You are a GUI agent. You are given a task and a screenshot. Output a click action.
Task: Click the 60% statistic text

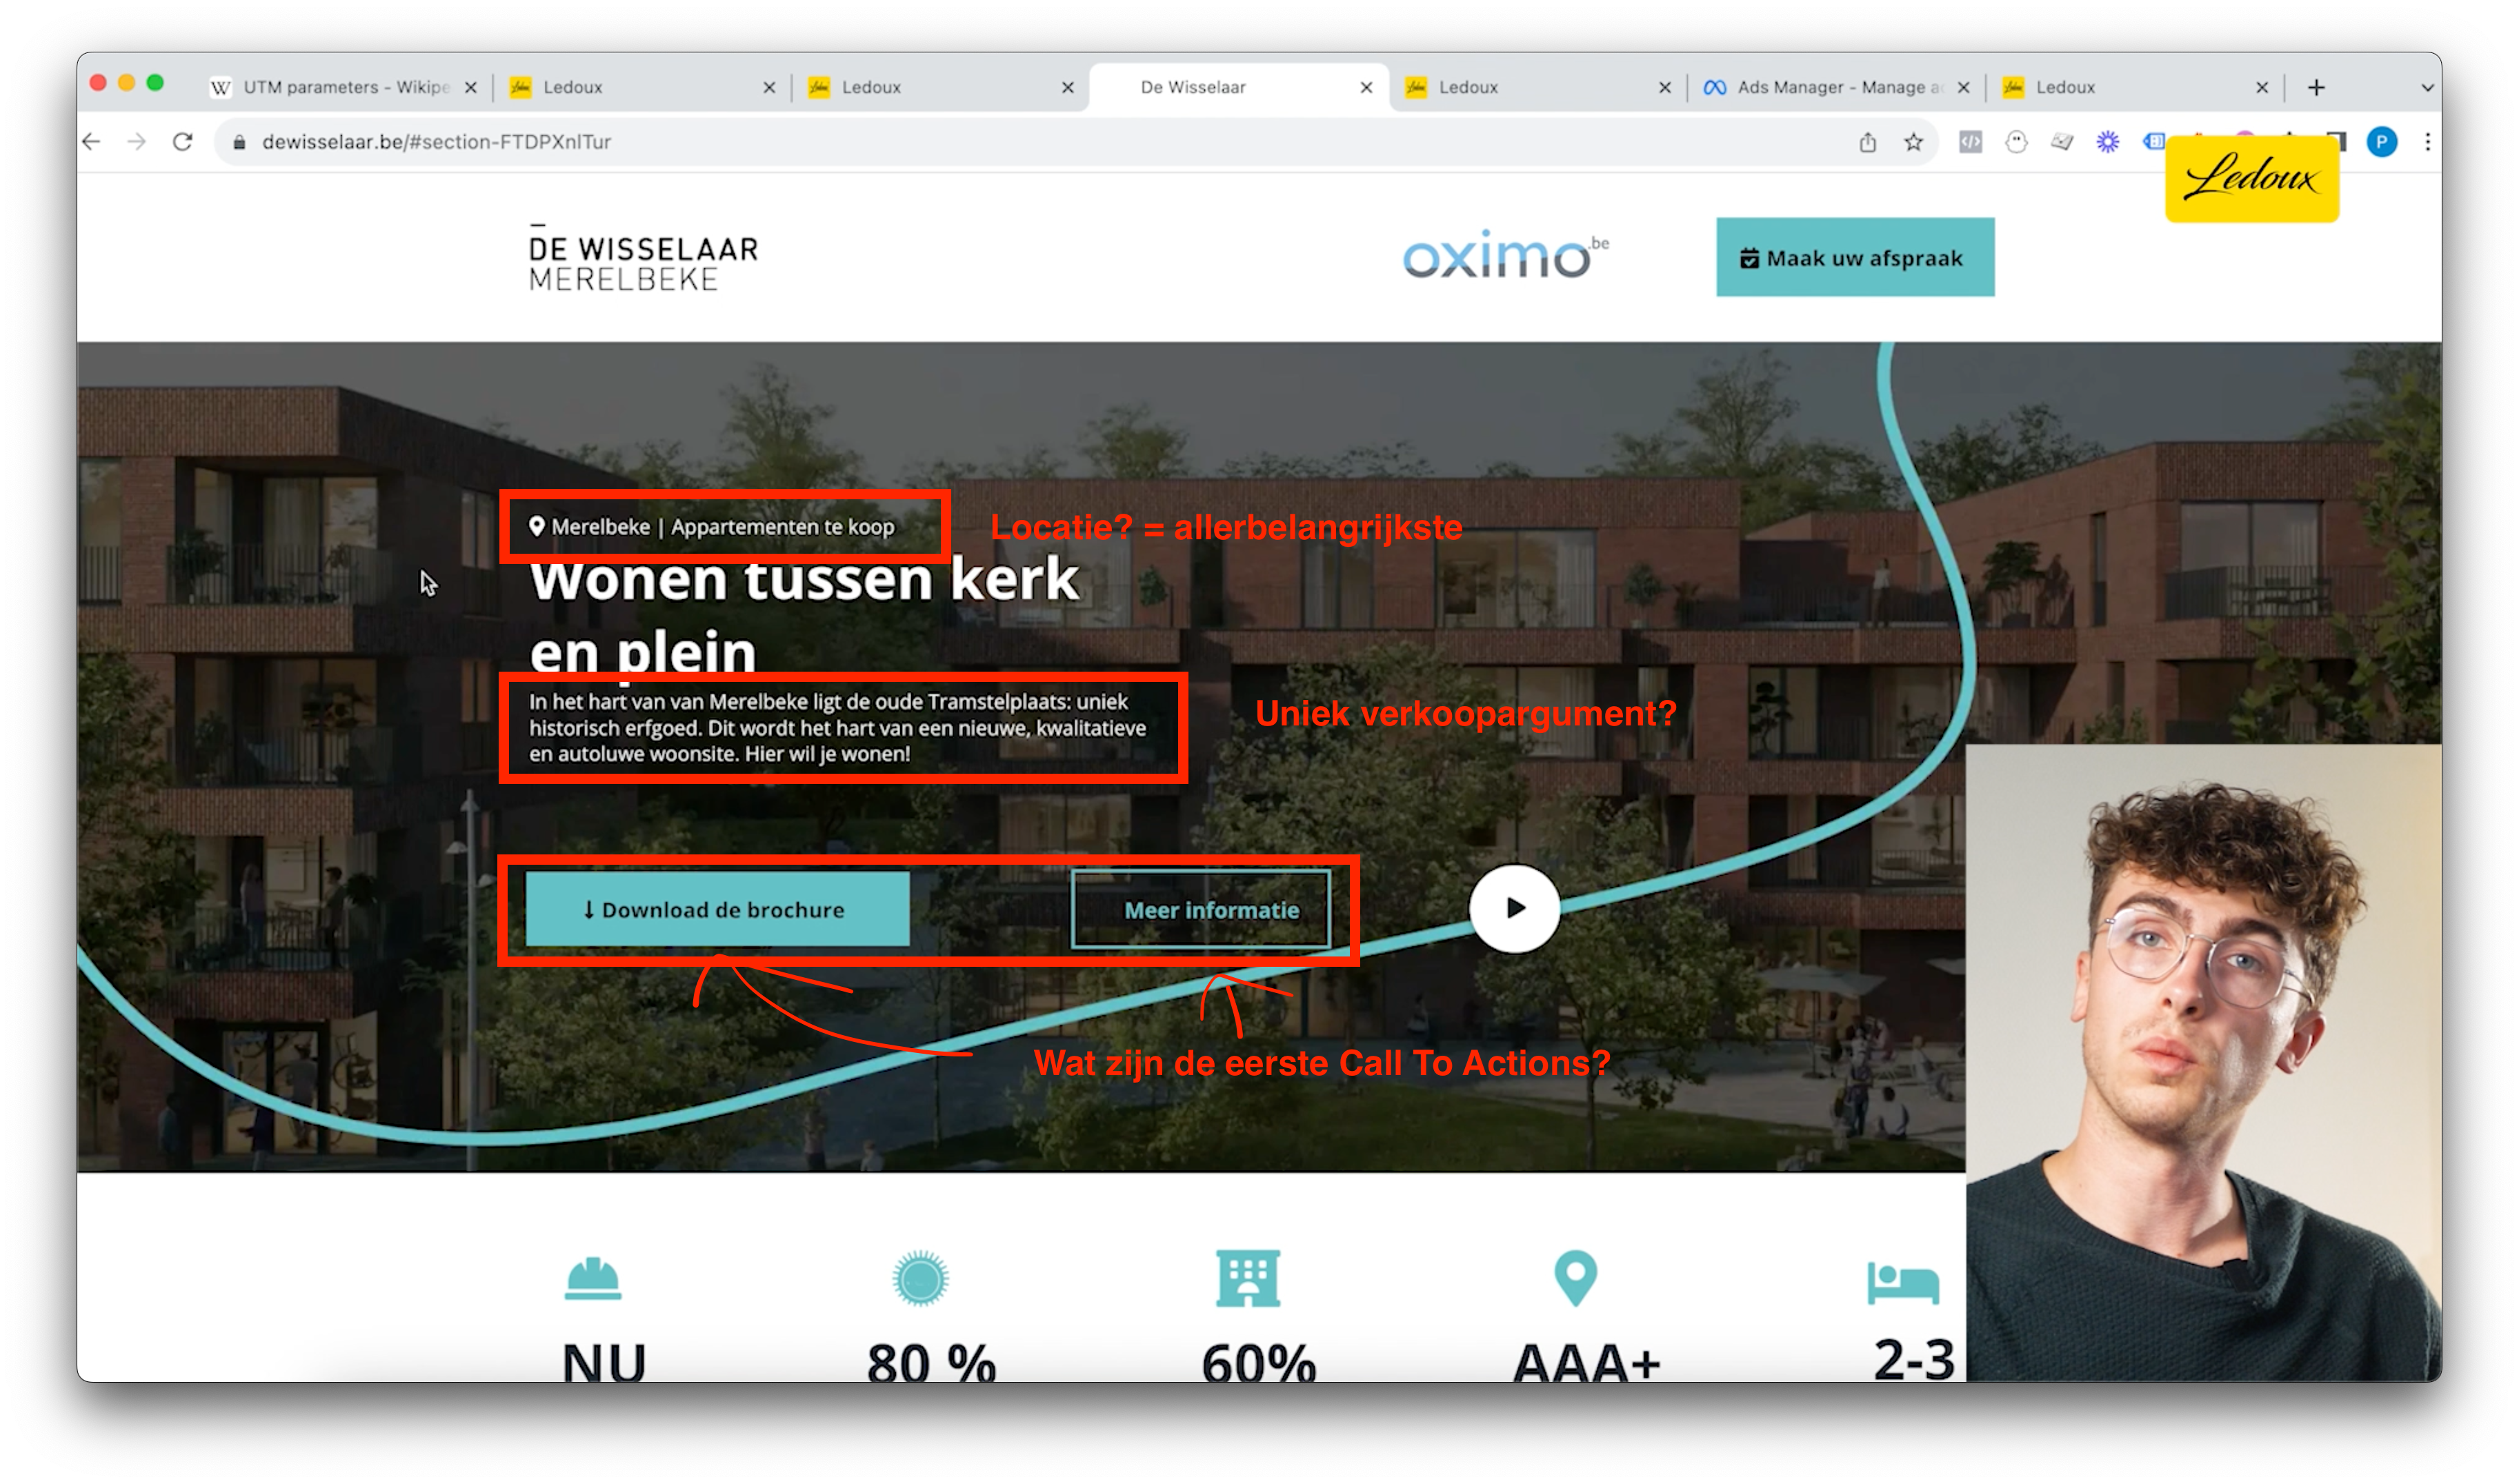pyautogui.click(x=1258, y=1363)
